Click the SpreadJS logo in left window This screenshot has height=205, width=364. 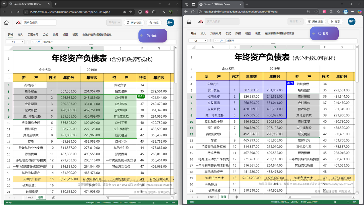[18, 23]
